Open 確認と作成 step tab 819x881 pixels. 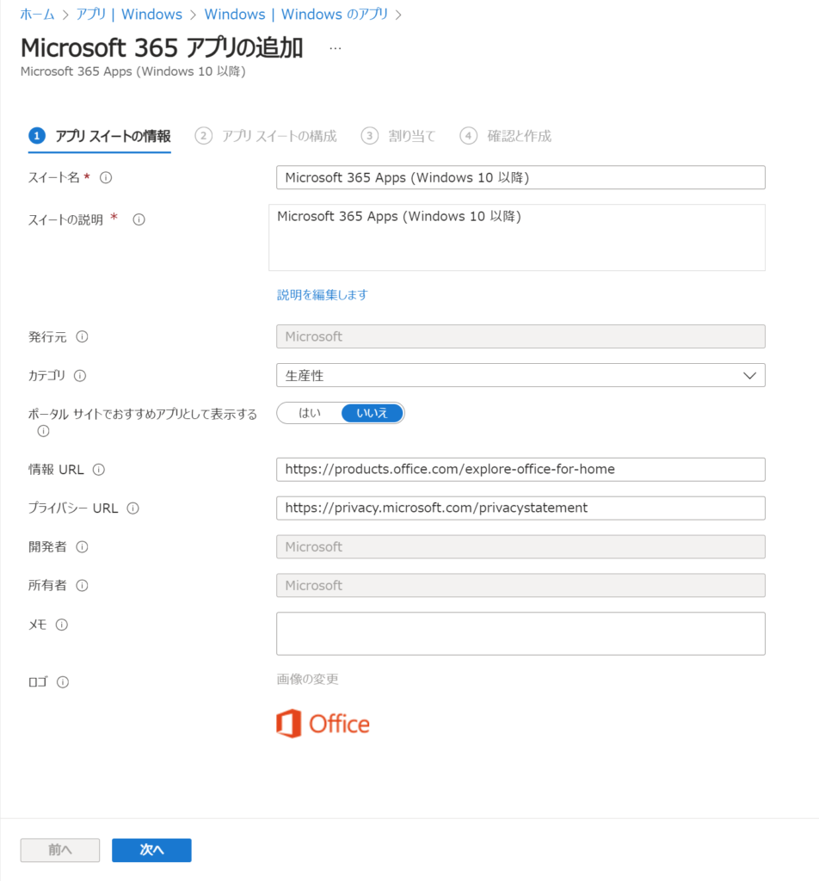coord(506,136)
